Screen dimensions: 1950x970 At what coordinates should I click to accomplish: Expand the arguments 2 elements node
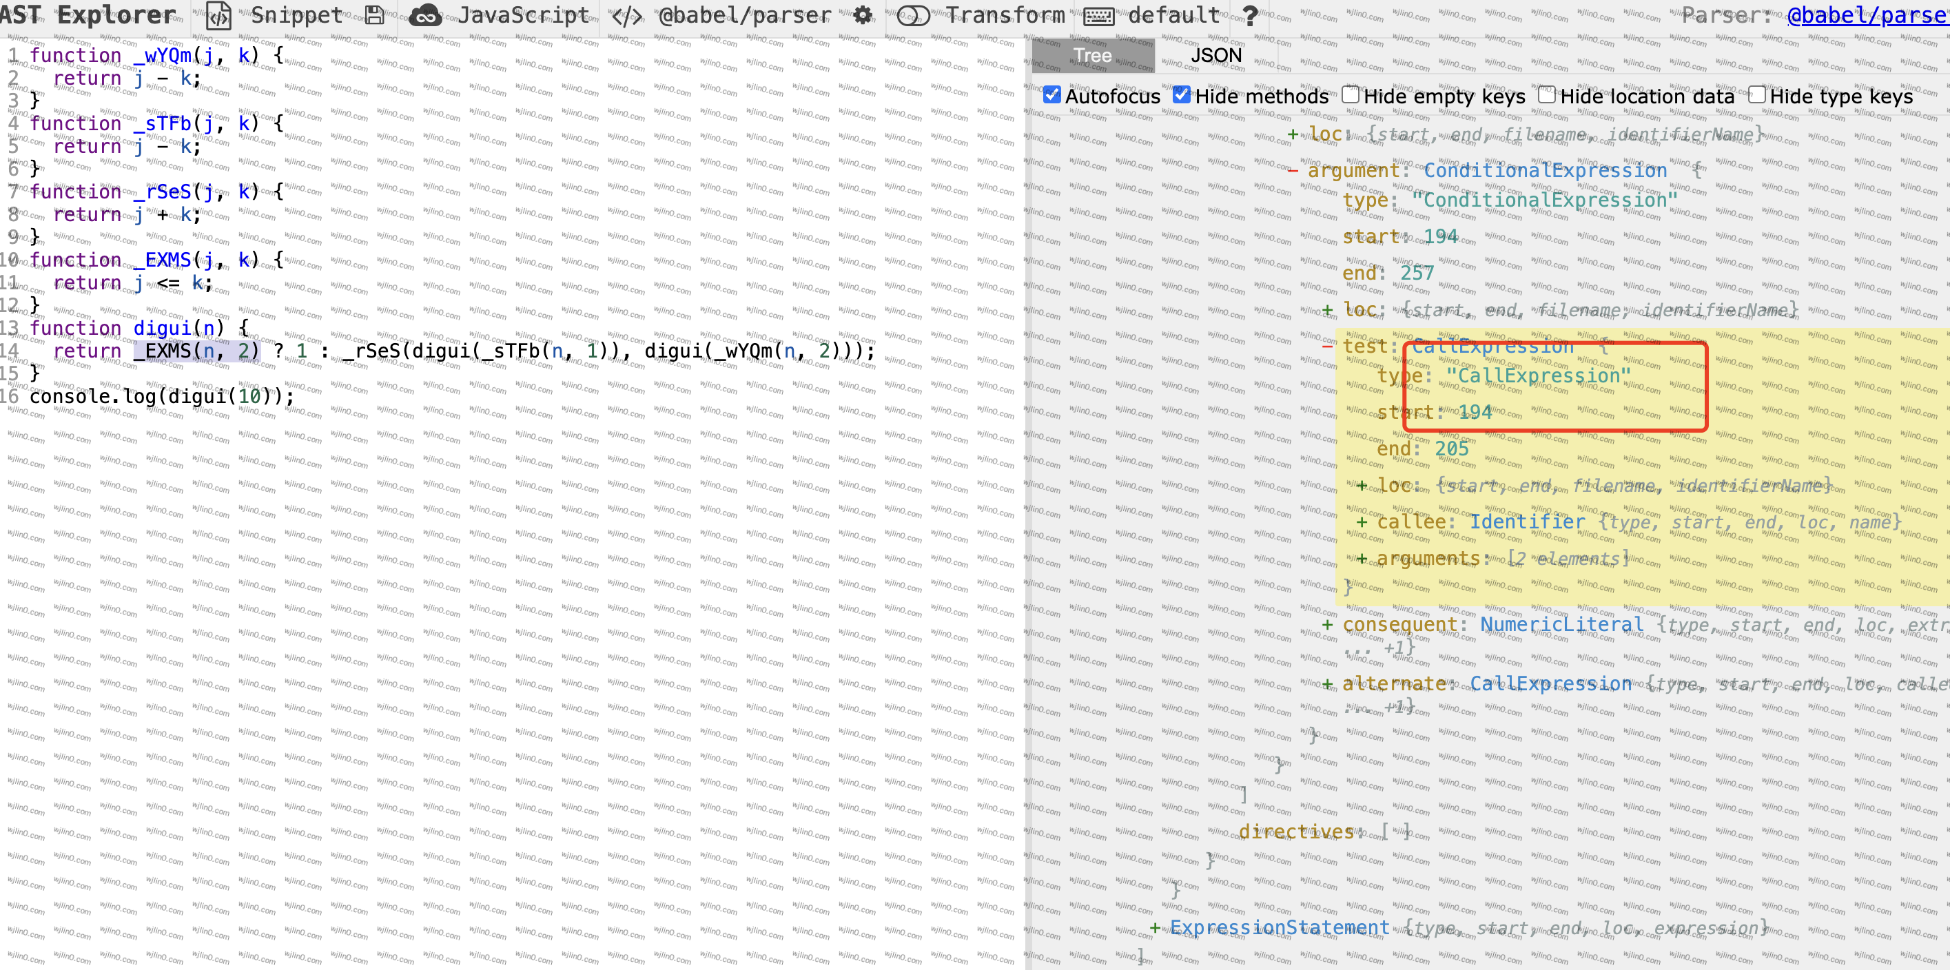[x=1362, y=559]
